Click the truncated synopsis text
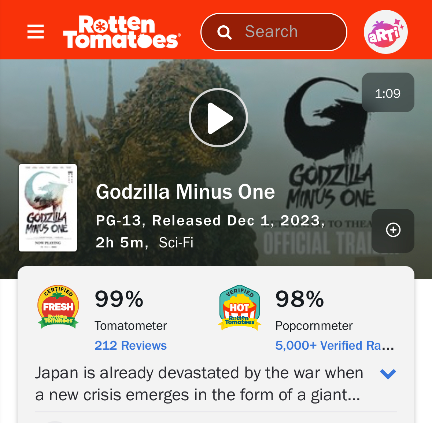This screenshot has width=432, height=423. (199, 384)
